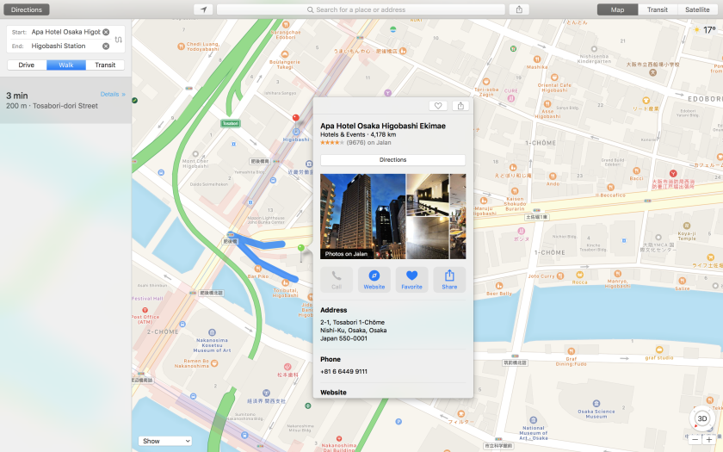723x452 pixels.
Task: Clear the Start field Apa Hotel entry
Action: click(x=106, y=32)
